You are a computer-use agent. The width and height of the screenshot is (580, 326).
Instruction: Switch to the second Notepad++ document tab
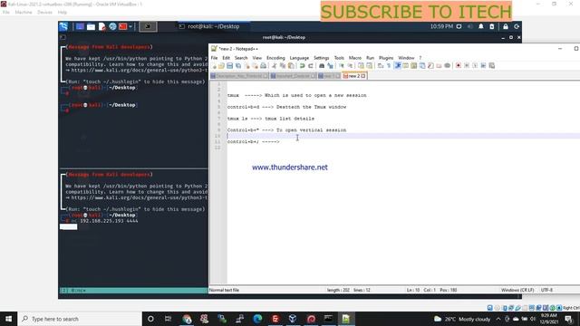pyautogui.click(x=293, y=76)
